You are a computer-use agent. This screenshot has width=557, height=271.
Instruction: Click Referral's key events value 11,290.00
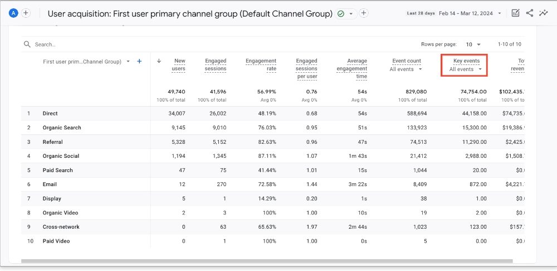coord(474,142)
